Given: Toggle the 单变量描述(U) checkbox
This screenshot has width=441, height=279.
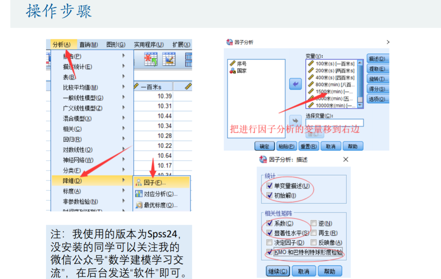Looking at the screenshot, I should coord(270,186).
